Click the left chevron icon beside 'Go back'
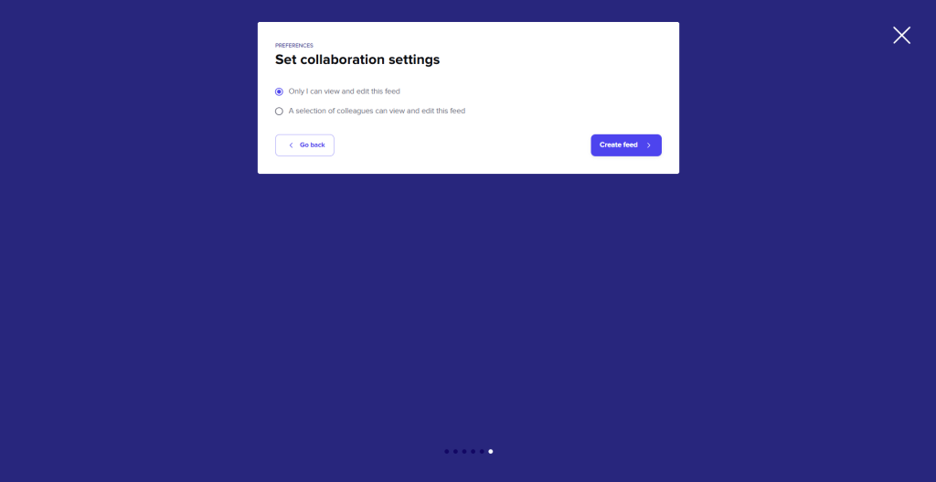 point(291,145)
